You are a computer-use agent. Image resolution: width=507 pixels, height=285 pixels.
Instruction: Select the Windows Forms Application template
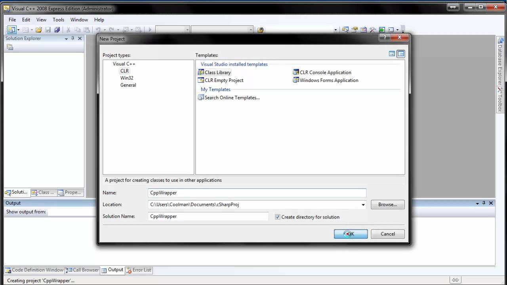(326, 80)
